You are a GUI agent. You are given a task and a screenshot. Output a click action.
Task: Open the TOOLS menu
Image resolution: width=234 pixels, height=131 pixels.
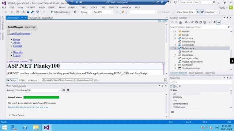point(94,7)
